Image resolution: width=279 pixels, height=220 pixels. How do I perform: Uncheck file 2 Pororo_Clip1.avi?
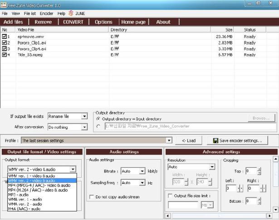[x=4, y=43]
